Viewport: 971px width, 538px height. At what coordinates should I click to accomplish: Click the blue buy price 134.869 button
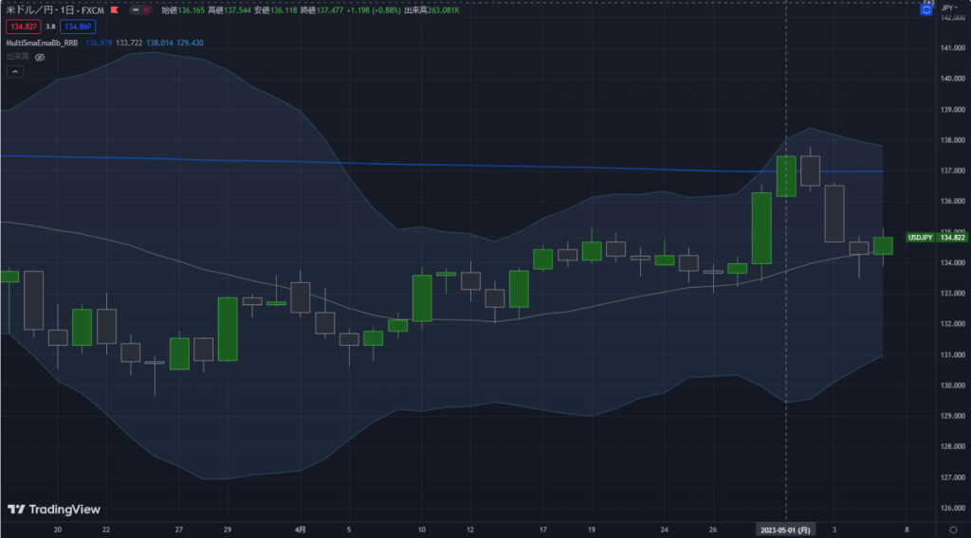tap(78, 27)
